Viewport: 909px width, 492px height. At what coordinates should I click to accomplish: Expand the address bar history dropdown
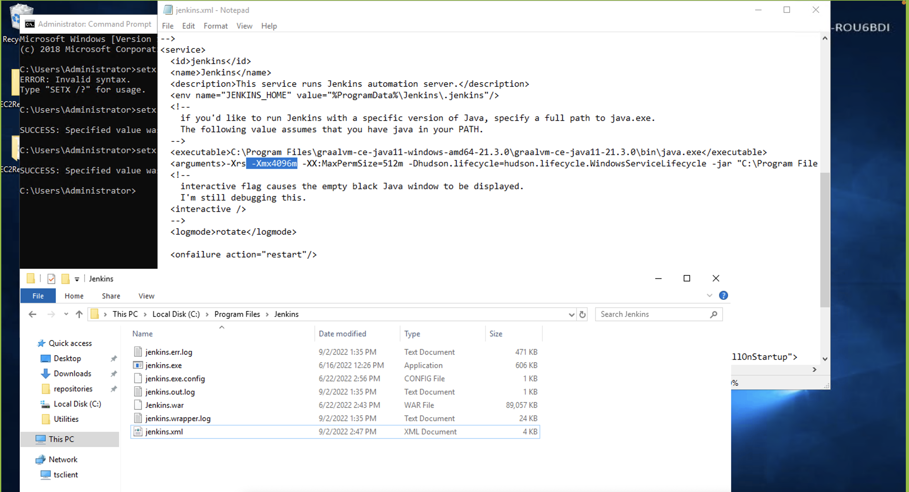point(571,315)
